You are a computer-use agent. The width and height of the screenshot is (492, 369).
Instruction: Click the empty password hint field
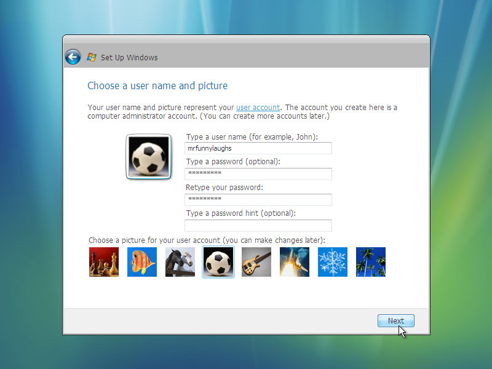(258, 225)
